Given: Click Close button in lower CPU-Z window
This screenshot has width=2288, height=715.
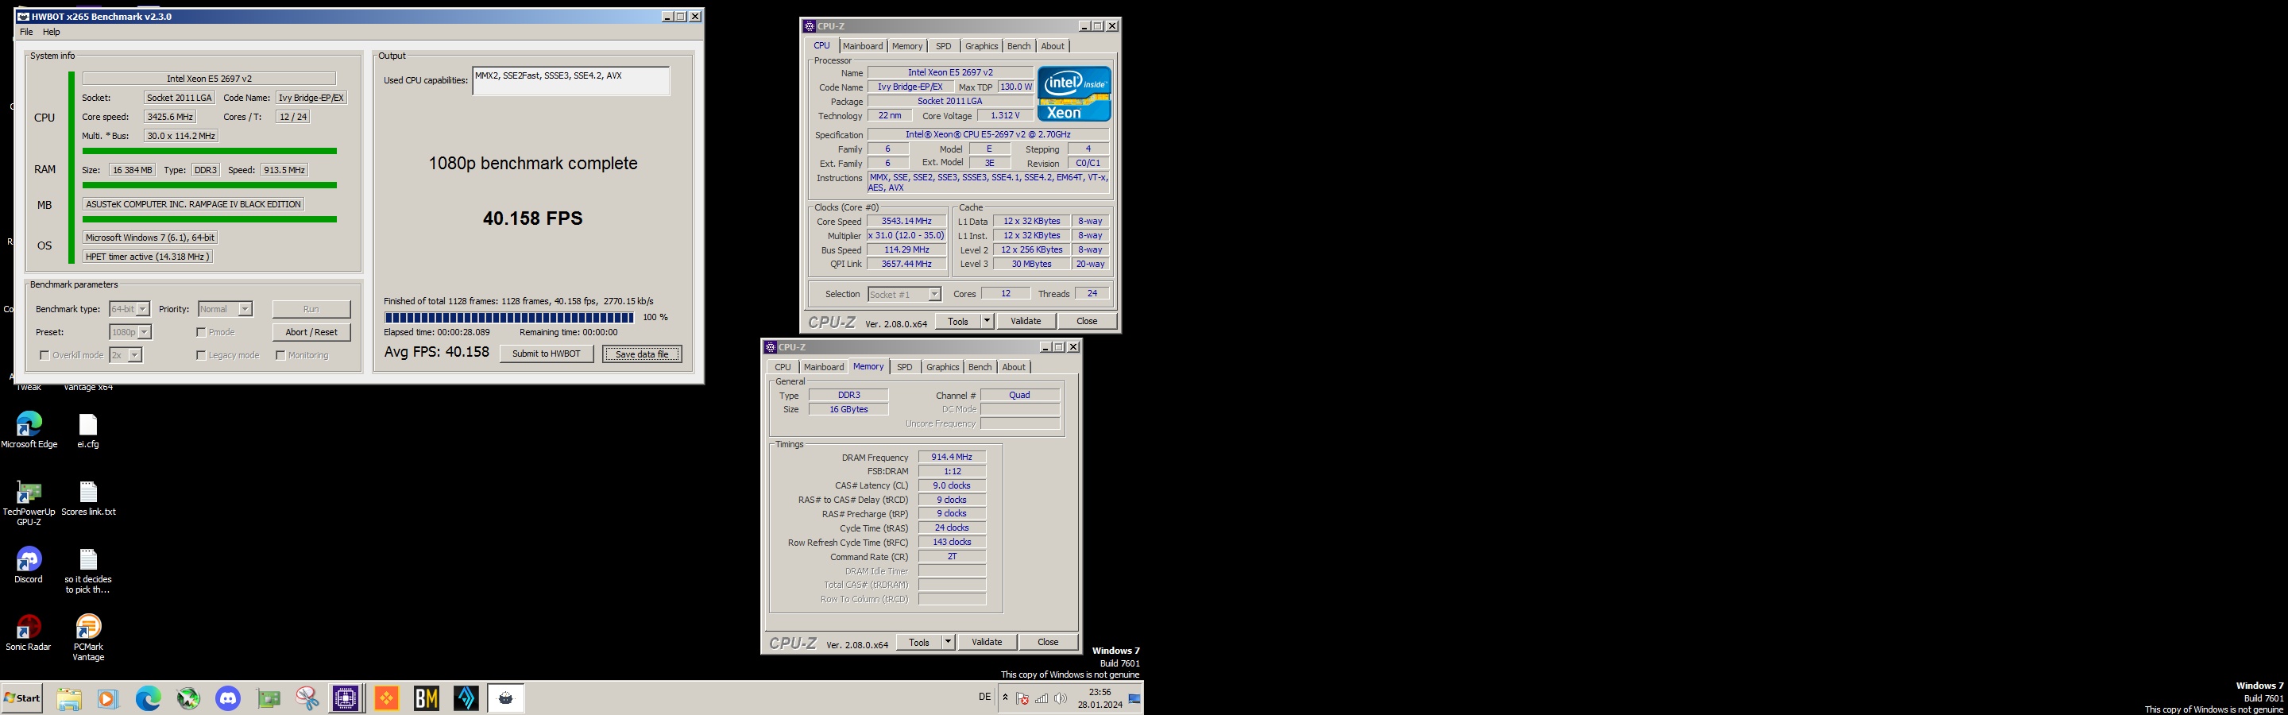Looking at the screenshot, I should 1048,642.
